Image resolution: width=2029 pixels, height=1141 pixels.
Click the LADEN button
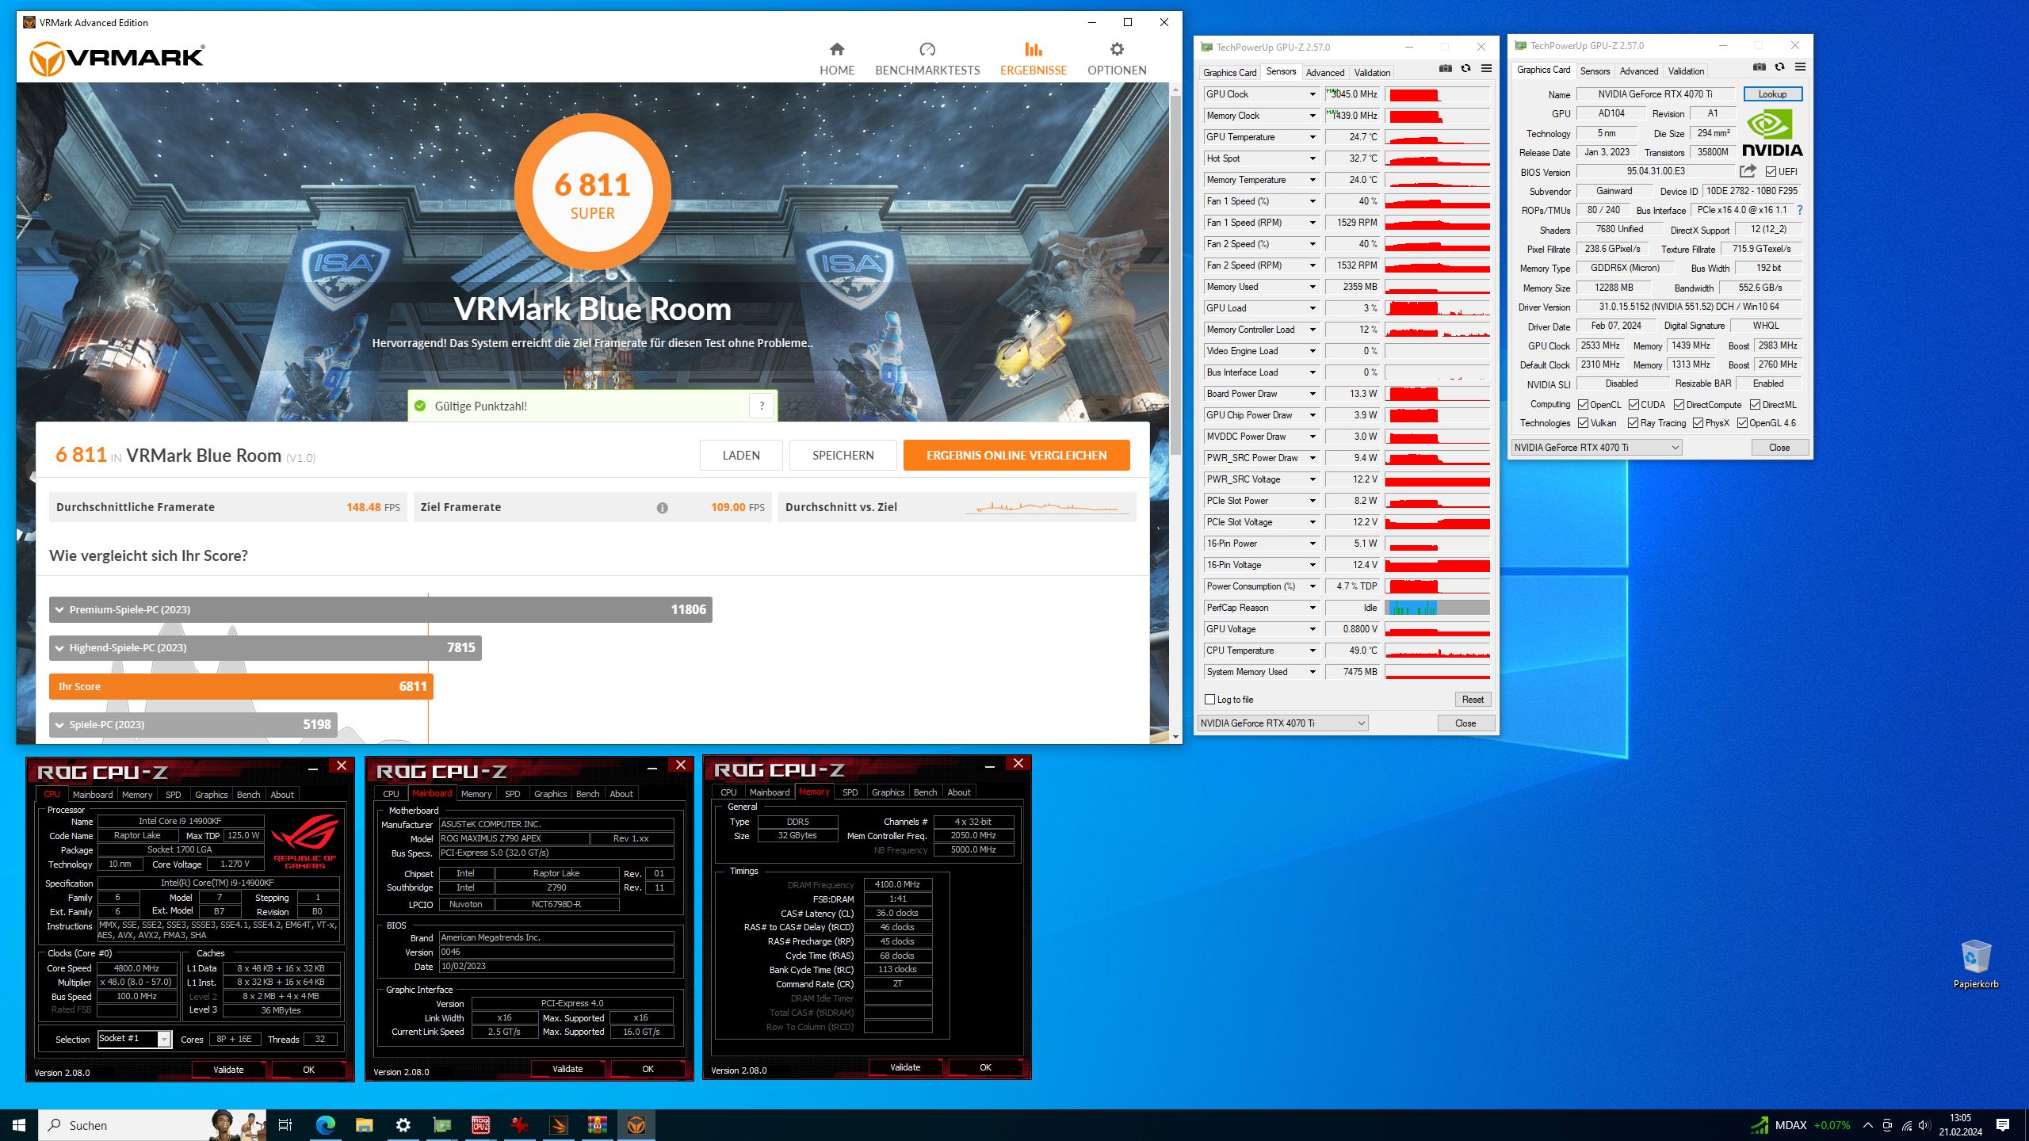pyautogui.click(x=741, y=456)
